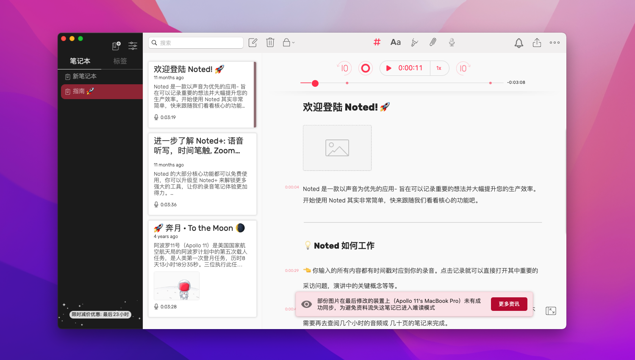635x360 pixels.
Task: Change the 1x playback speed
Action: tap(439, 68)
